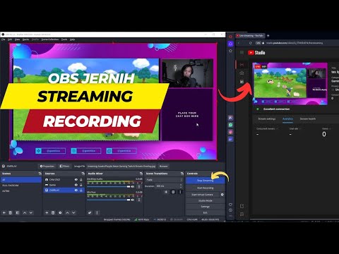Open the Opera menu logo in browser sidebar
Screen dimensions: 339x254
[x=231, y=37]
